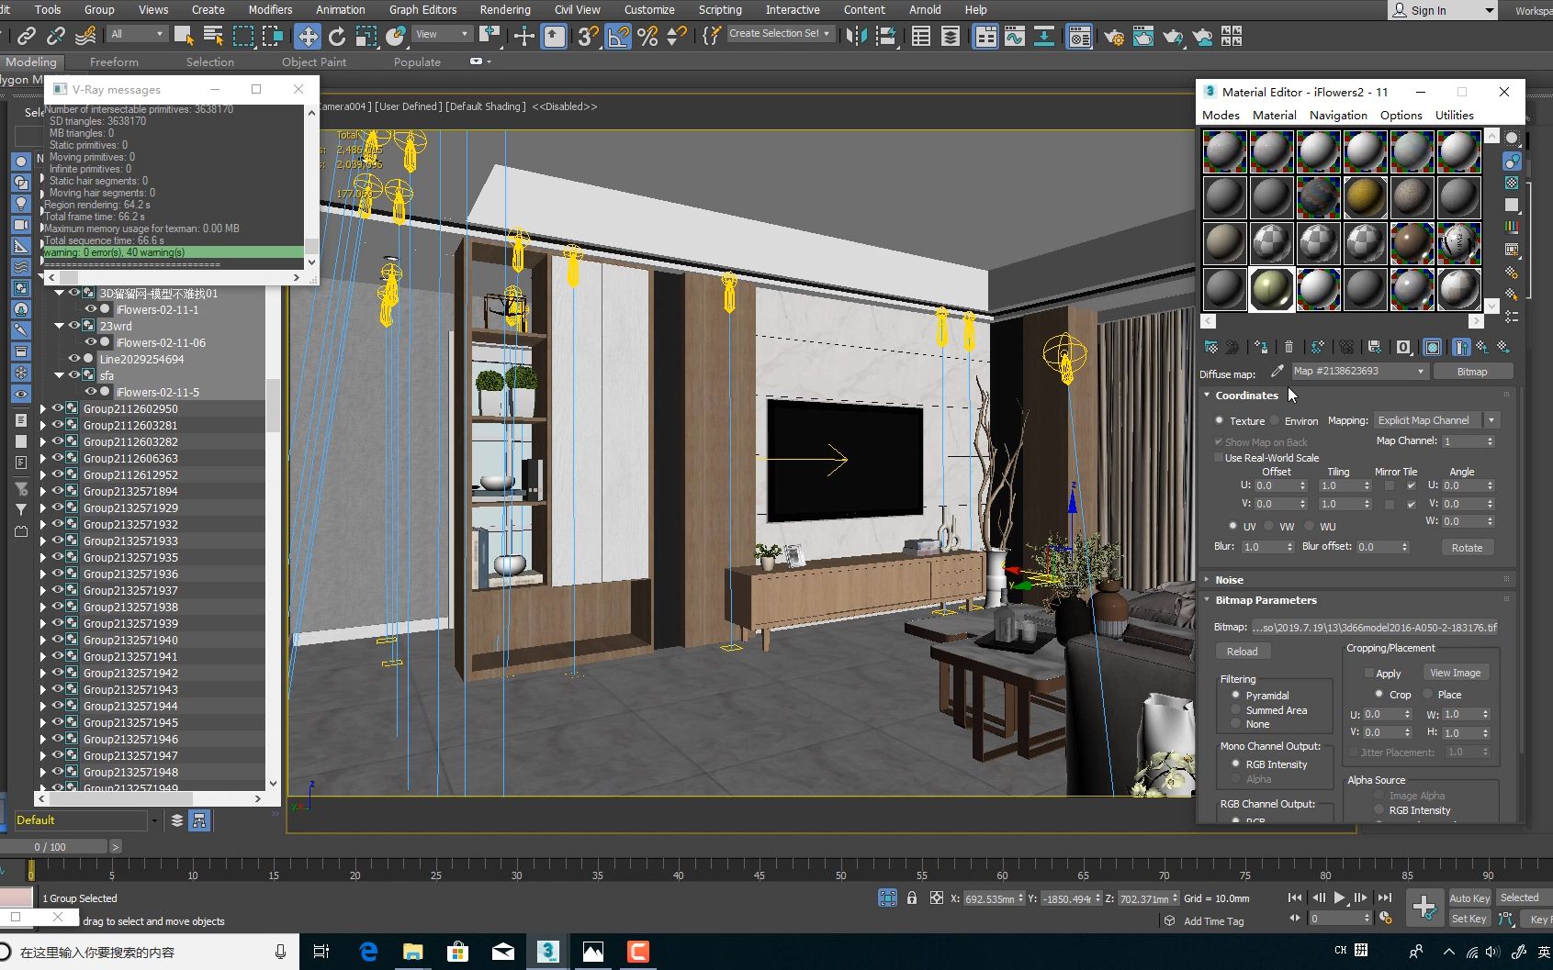This screenshot has width=1553, height=970.
Task: Click Go Forward to Sibling icon
Action: 1503,347
